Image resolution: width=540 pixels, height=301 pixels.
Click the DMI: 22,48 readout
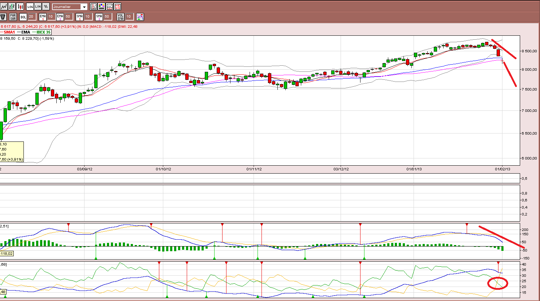point(128,26)
